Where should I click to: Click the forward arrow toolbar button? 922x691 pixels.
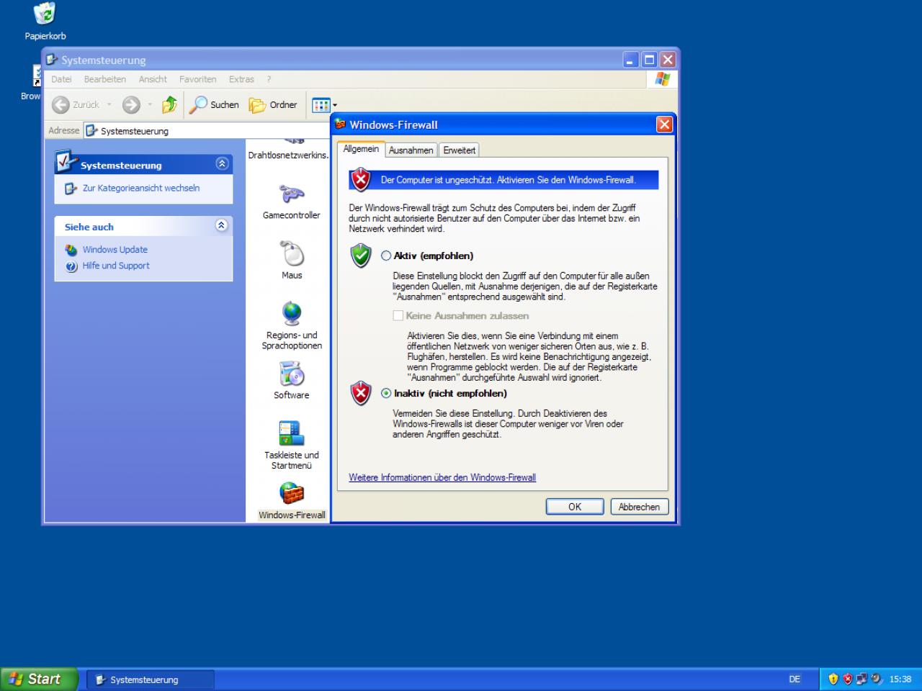[x=131, y=105]
